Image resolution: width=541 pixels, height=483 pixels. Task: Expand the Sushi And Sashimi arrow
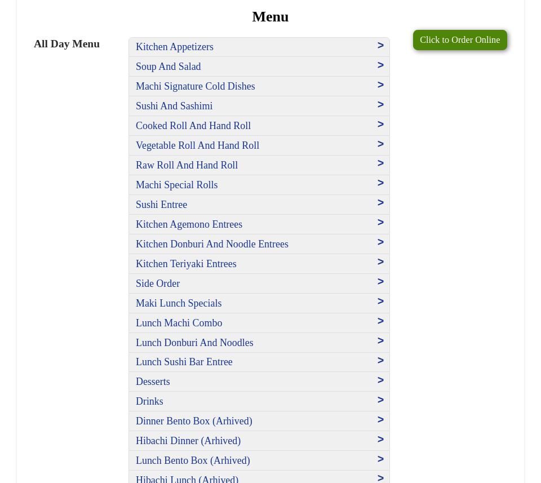pyautogui.click(x=380, y=105)
